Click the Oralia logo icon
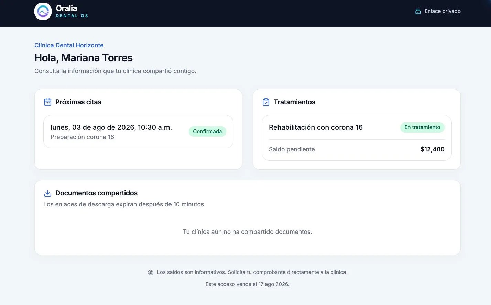This screenshot has height=305, width=491. (43, 11)
